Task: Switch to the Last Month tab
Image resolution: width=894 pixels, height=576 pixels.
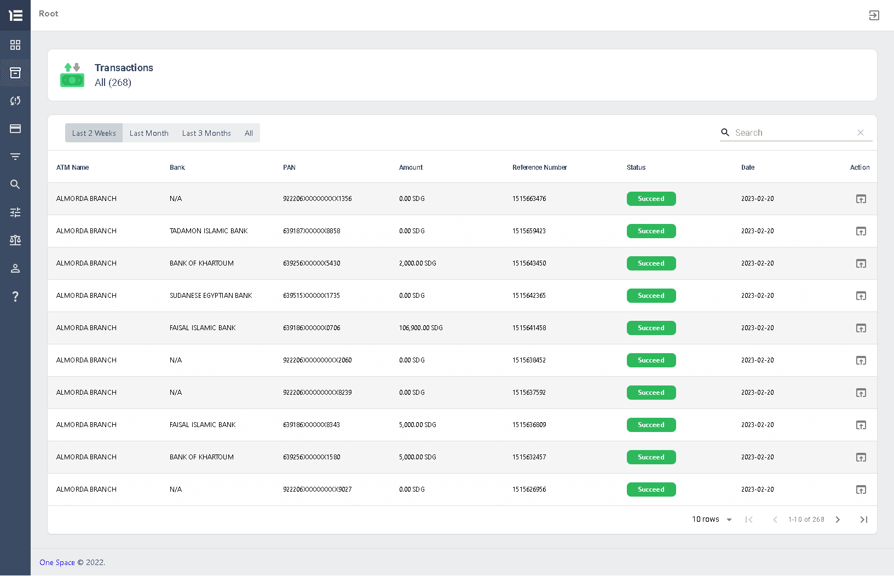Action: (x=149, y=133)
